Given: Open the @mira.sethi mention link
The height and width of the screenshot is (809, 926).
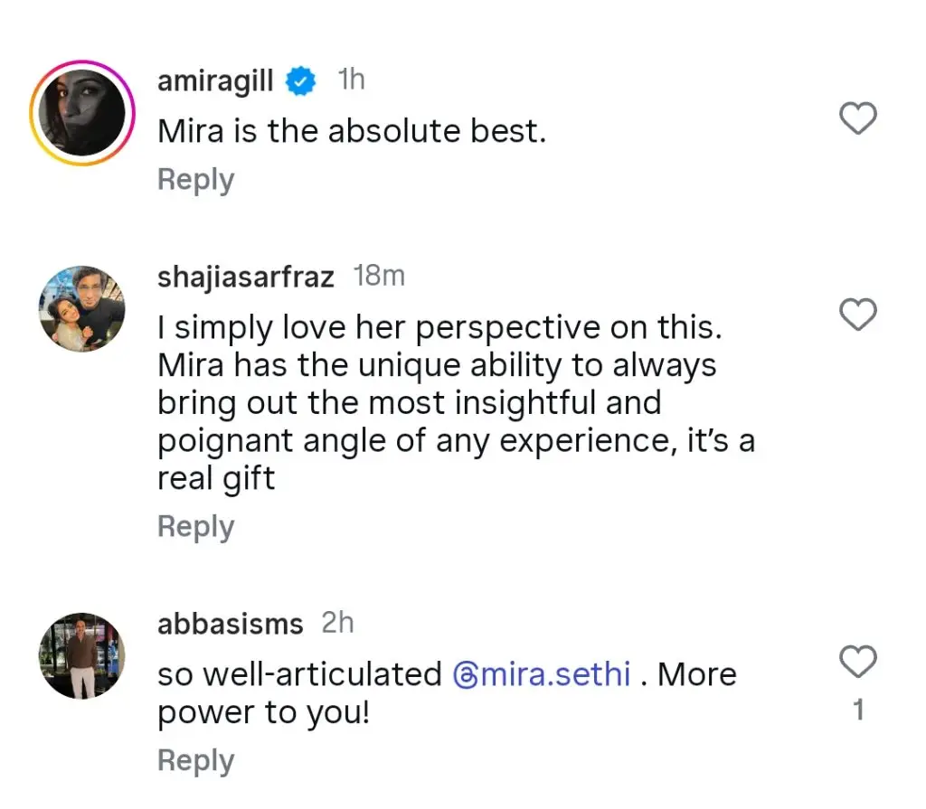Looking at the screenshot, I should pyautogui.click(x=541, y=674).
